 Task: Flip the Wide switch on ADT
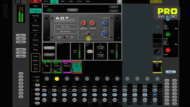[87, 34]
